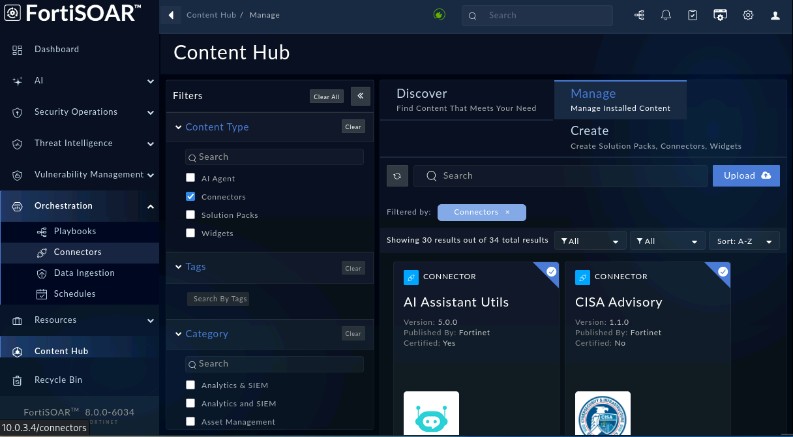
Task: Focus the content Search field beside Upload
Action: click(x=560, y=176)
